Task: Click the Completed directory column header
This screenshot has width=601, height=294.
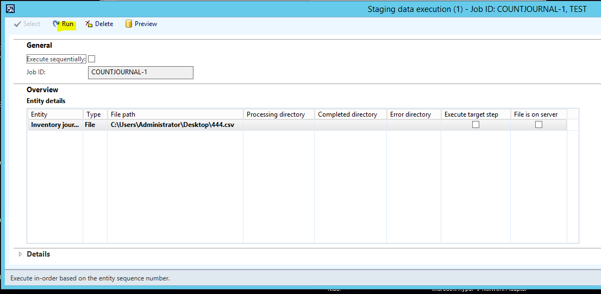Action: [350, 114]
